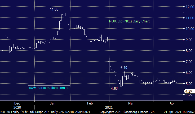Click the 4.29 last price marker
The width and height of the screenshot is (195, 114).
(x=189, y=92)
